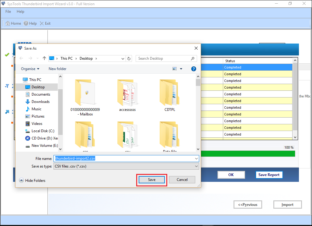Click New folder button
The height and width of the screenshot is (226, 312).
click(57, 69)
